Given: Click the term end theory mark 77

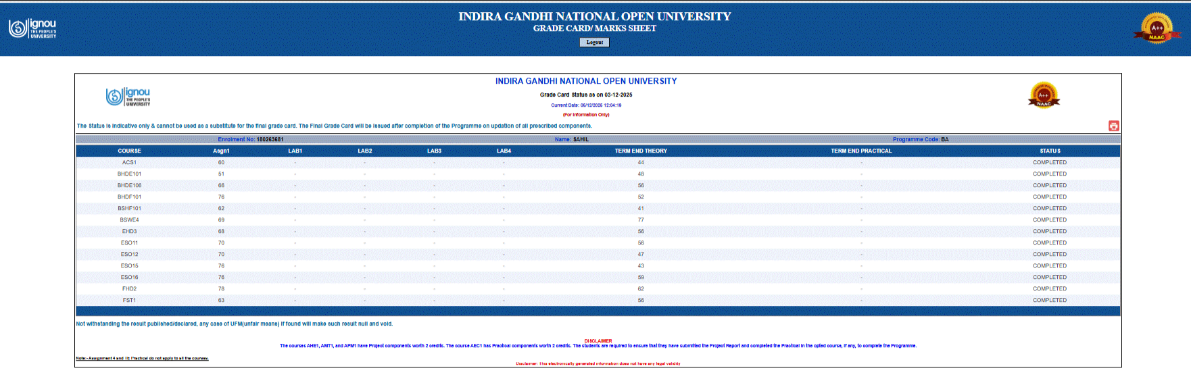Looking at the screenshot, I should (640, 220).
